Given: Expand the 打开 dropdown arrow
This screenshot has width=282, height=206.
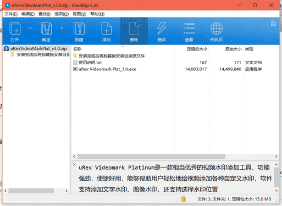Looking at the screenshot, I should click(30, 28).
